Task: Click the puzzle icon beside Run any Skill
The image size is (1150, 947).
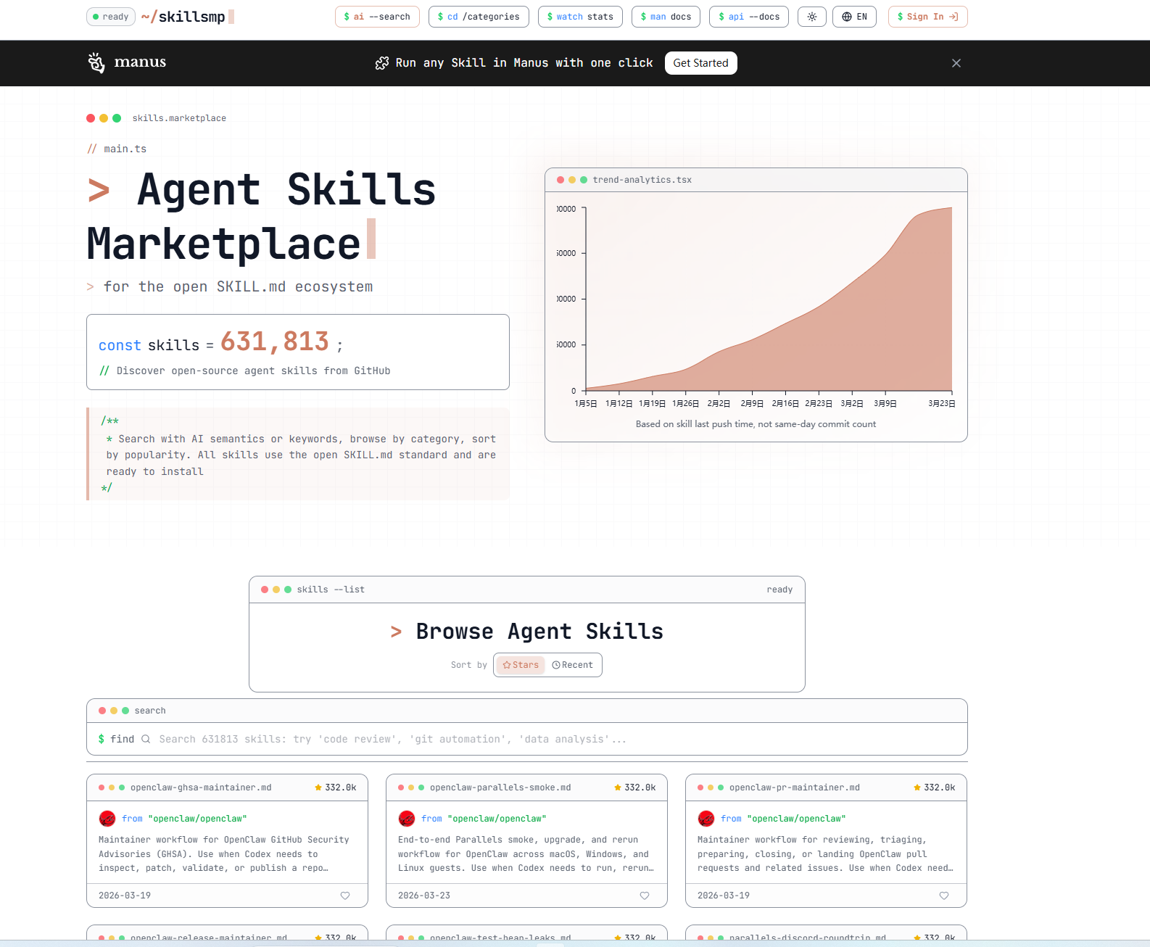Action: 382,63
